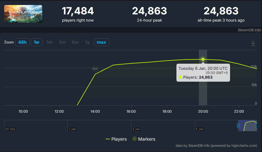Click the 18:00 x-axis label
Viewport: 262px width, 152px height.
pyautogui.click(x=167, y=111)
